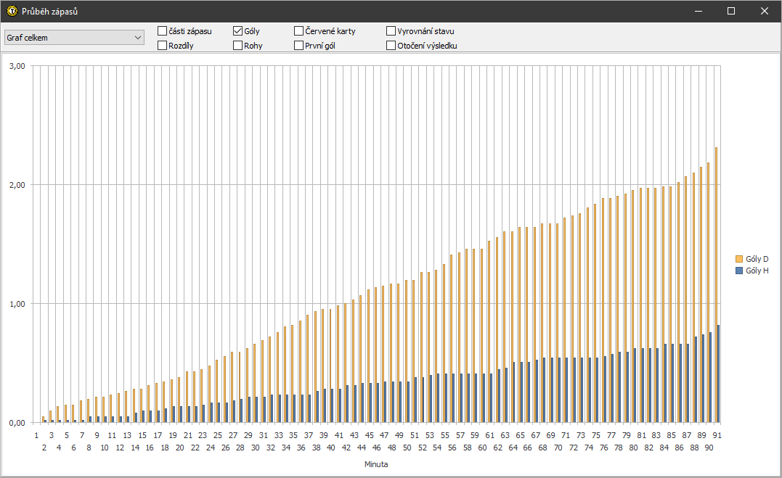Click the blue Góly H legend swatch
The image size is (782, 478).
point(739,271)
